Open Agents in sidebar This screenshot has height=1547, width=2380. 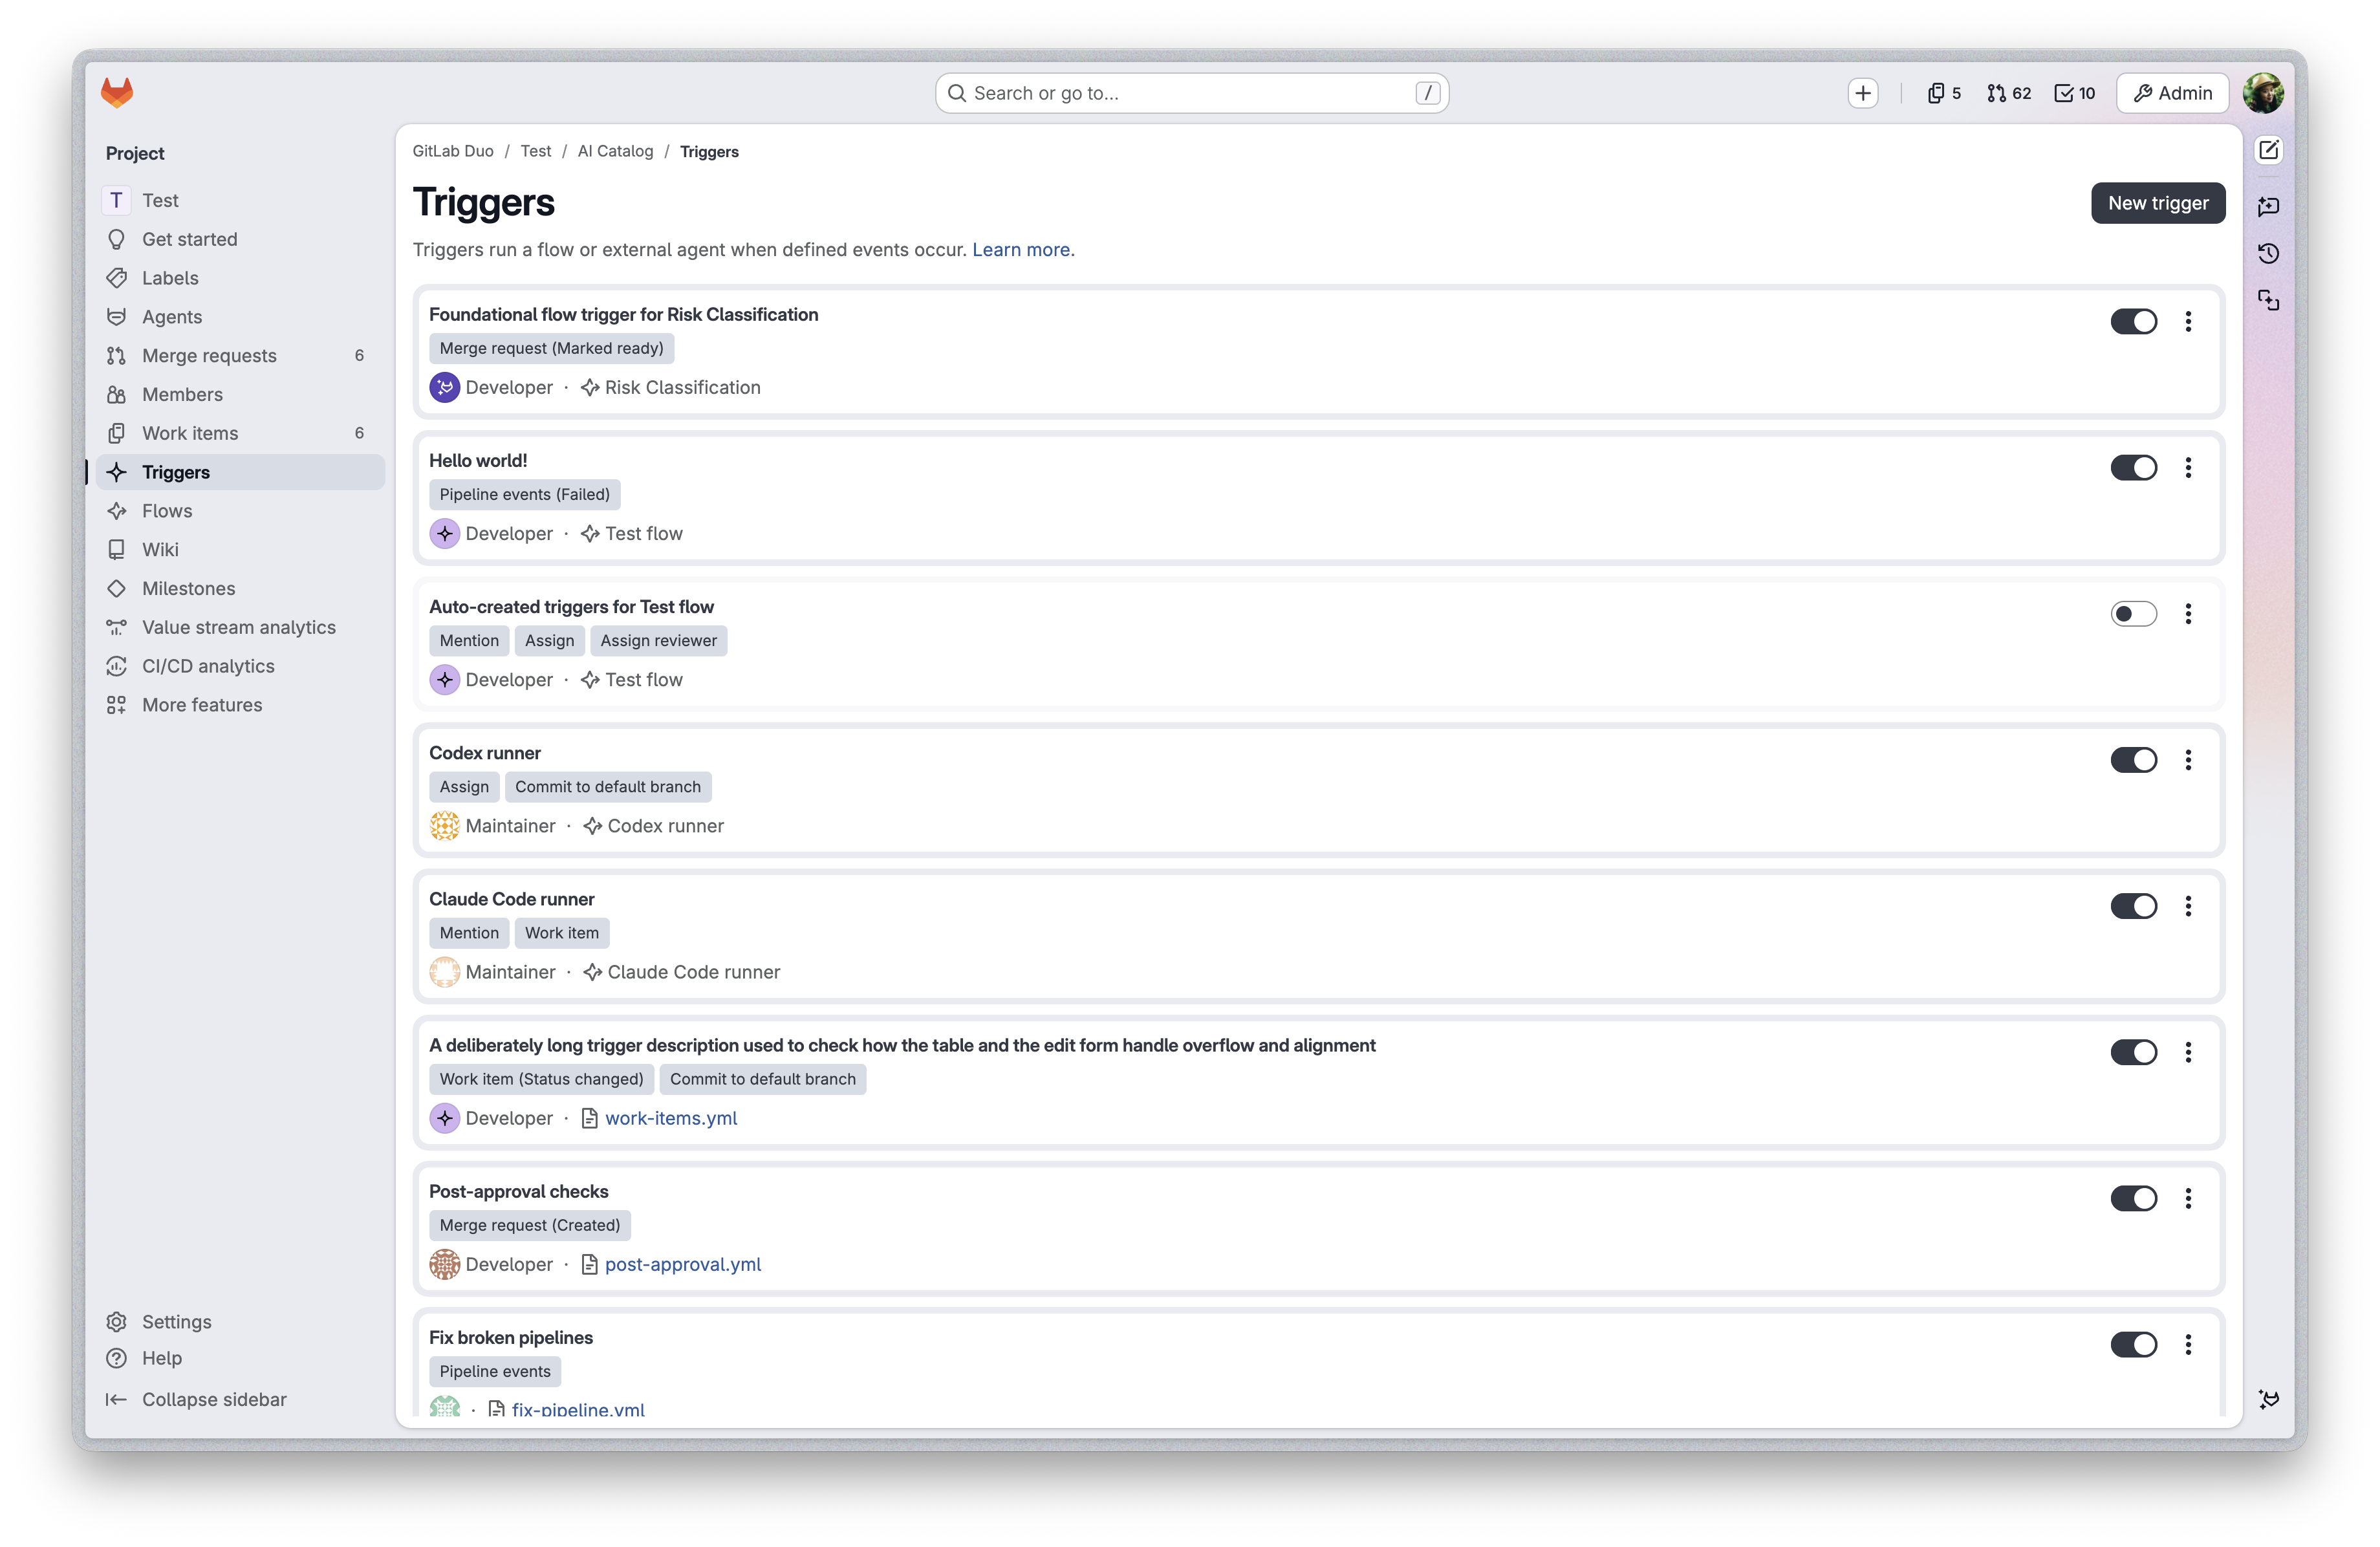240,317
